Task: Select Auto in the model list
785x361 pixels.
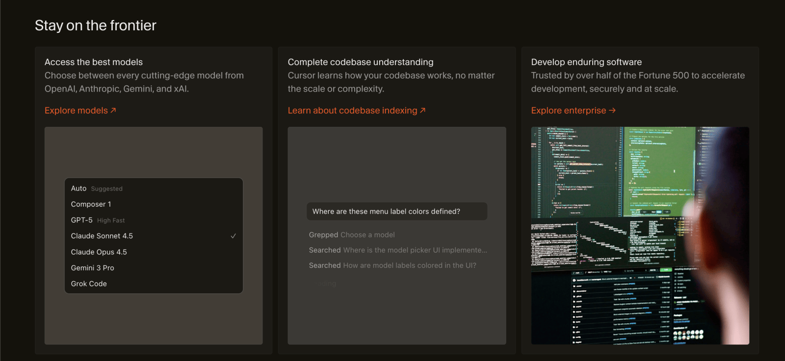Action: (154, 189)
